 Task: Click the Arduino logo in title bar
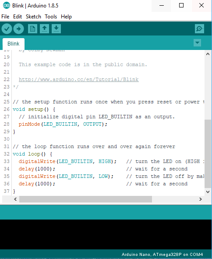[7, 6]
